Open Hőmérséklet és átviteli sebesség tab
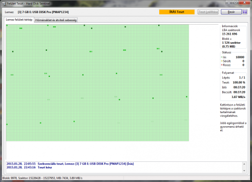Viewport: 252px width, 182px height. 56,20
